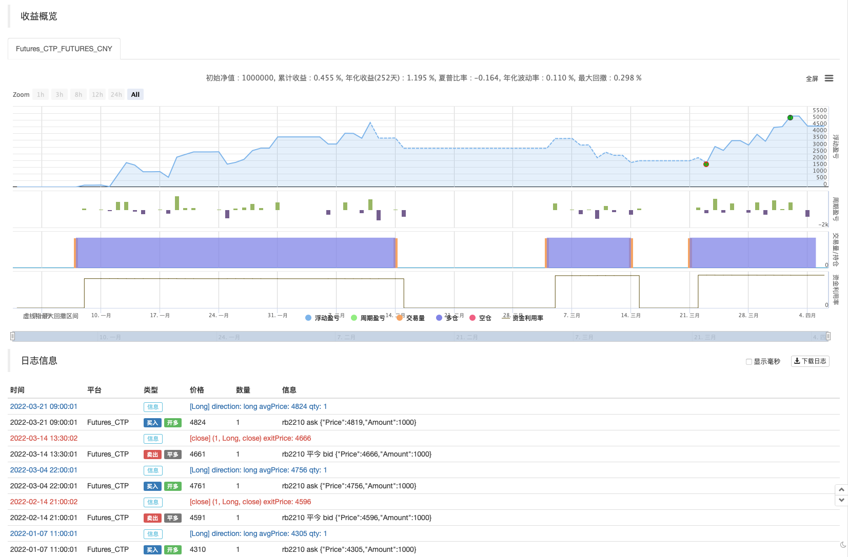The height and width of the screenshot is (557, 848).
Task: Click the 信息 column header
Action: 289,390
